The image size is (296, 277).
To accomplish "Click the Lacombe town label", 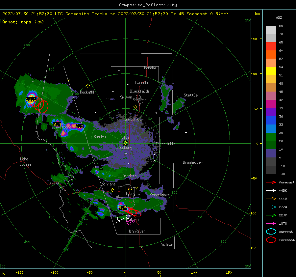I will [142, 83].
